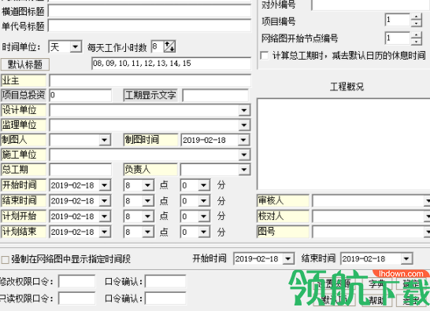
Task: Open the 开始时间 hour dropdown
Action: (x=148, y=185)
